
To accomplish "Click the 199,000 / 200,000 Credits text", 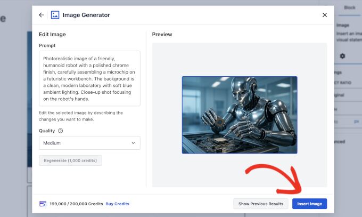I will (76, 204).
